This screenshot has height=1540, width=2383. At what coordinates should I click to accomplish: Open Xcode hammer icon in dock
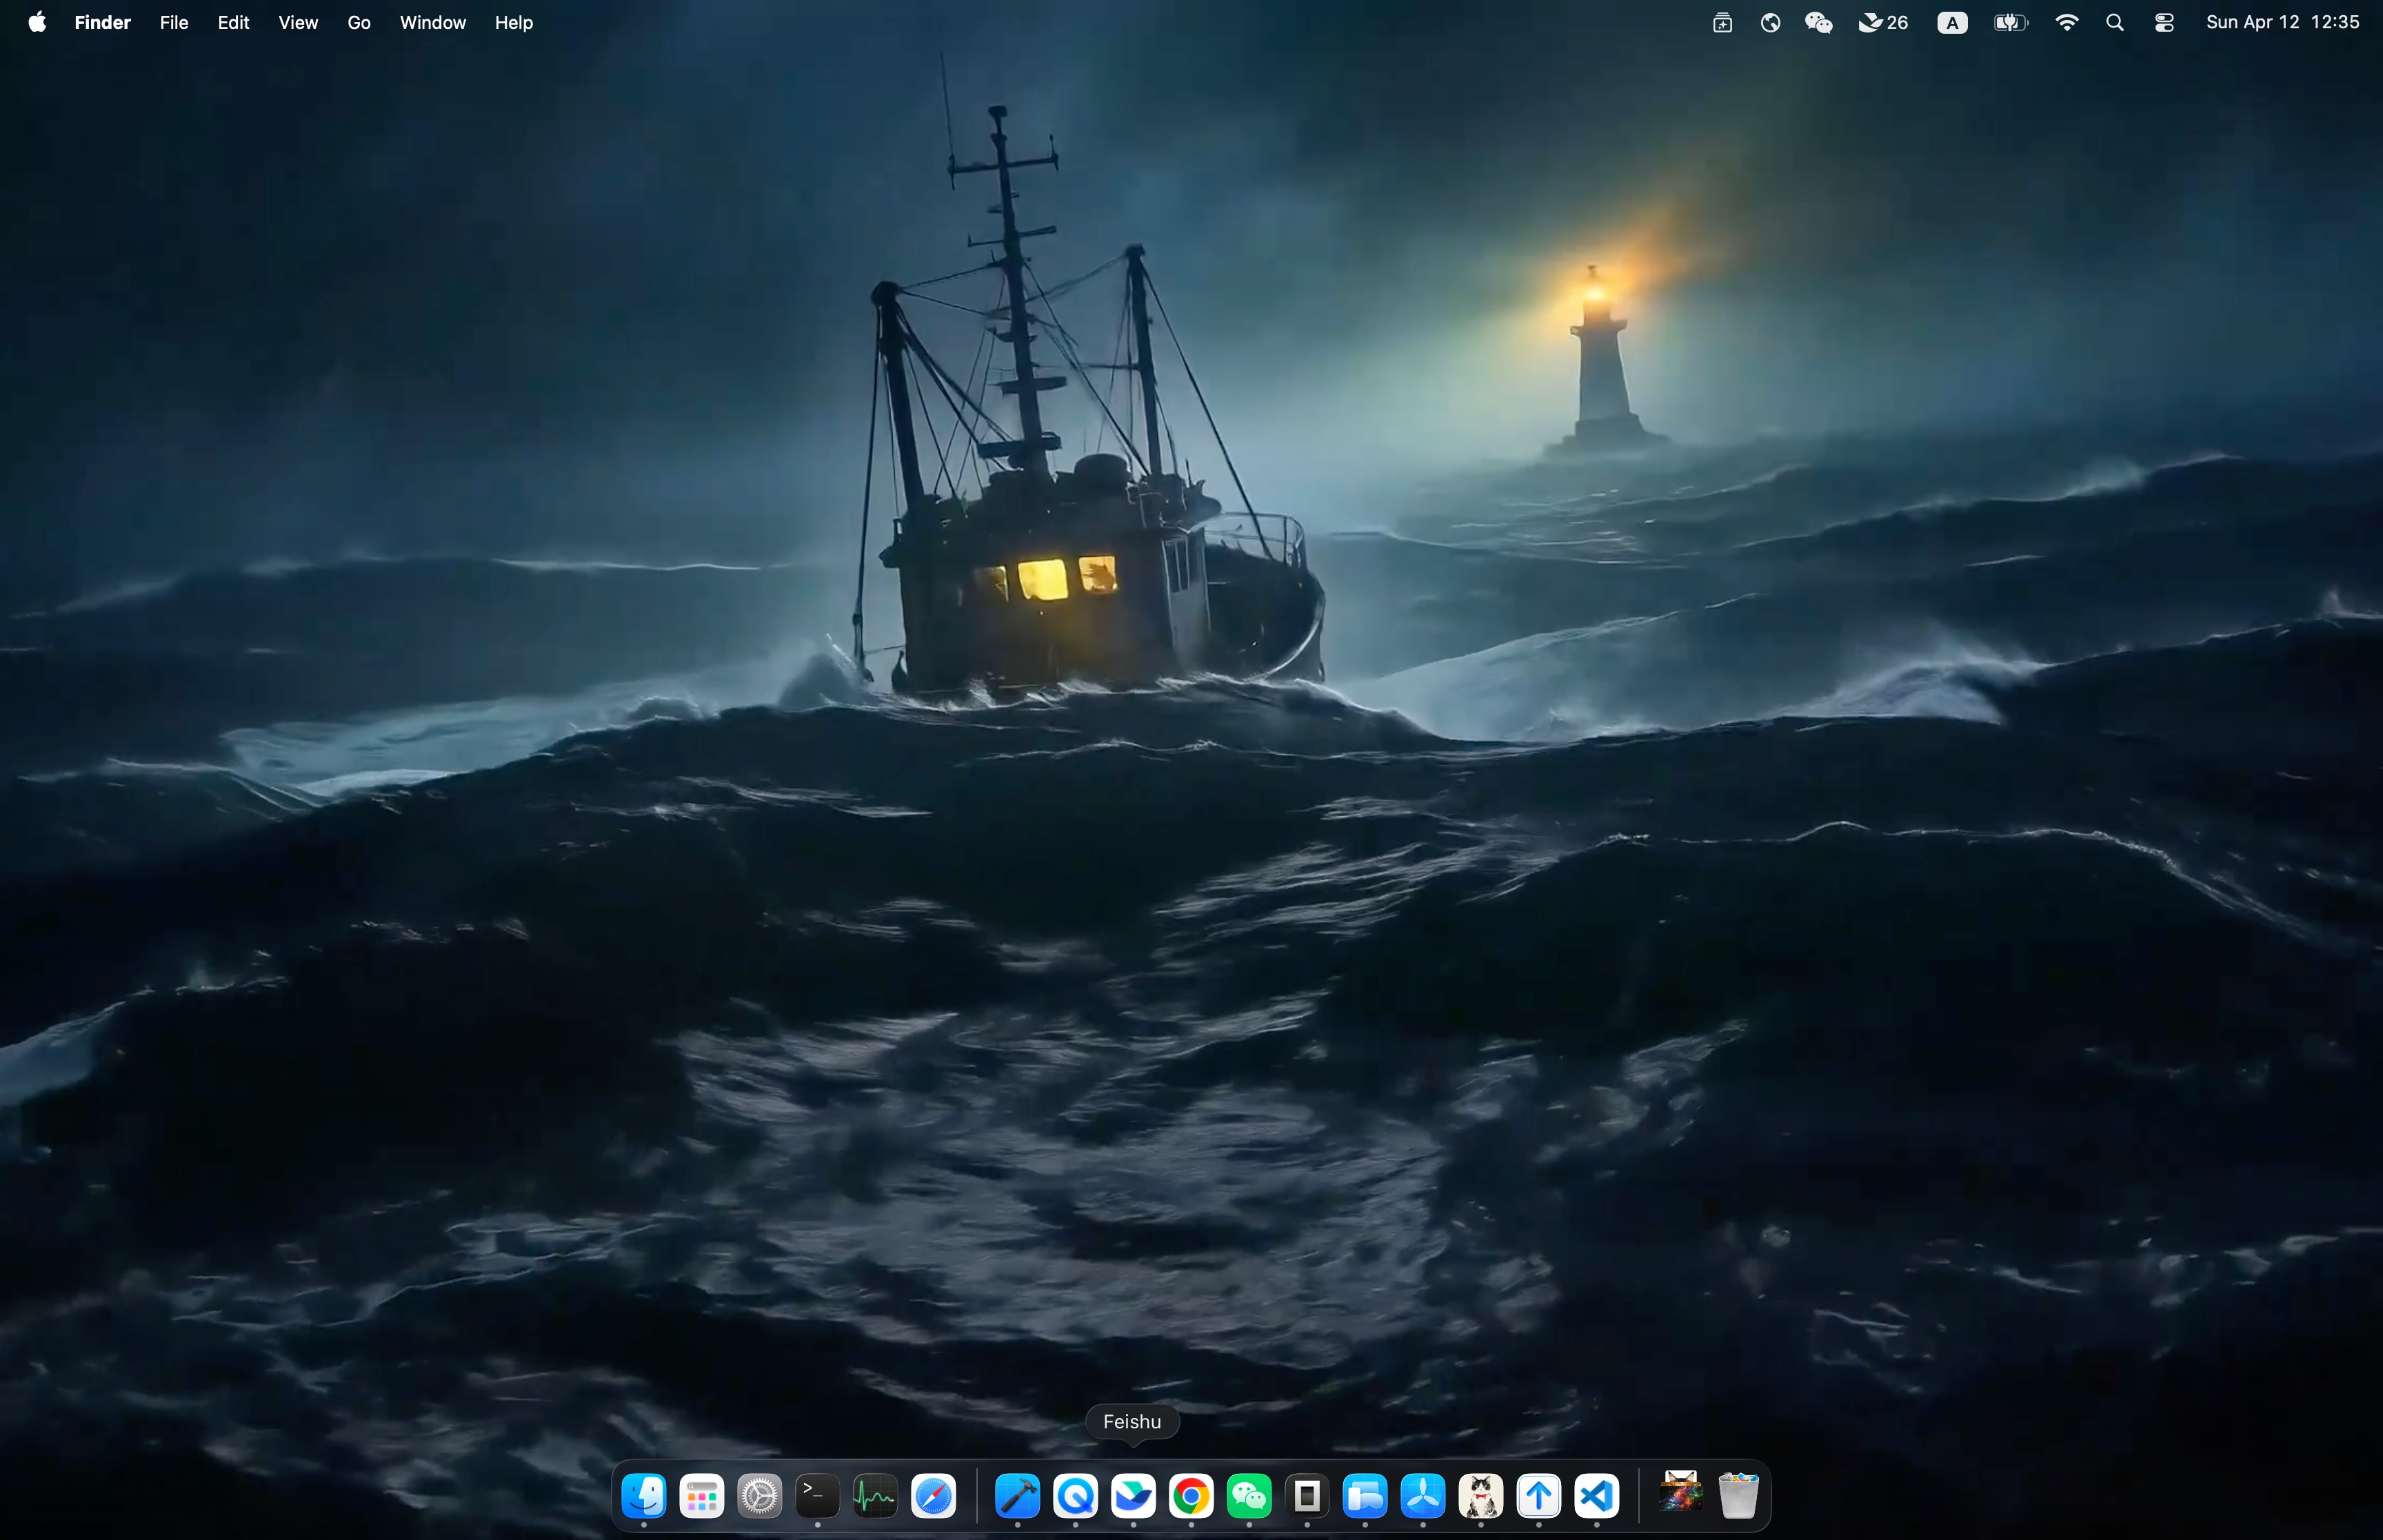[1017, 1496]
